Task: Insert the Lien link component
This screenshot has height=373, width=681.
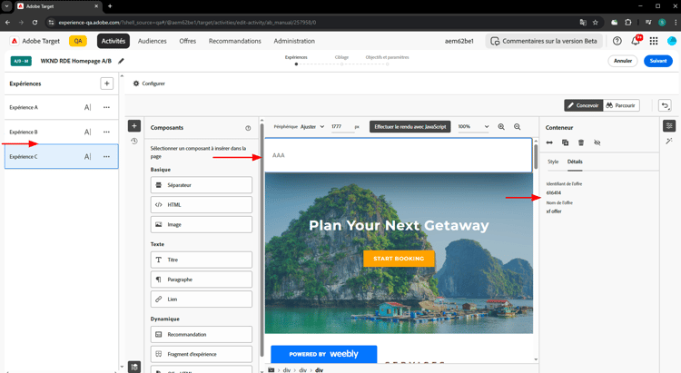Action: point(202,299)
